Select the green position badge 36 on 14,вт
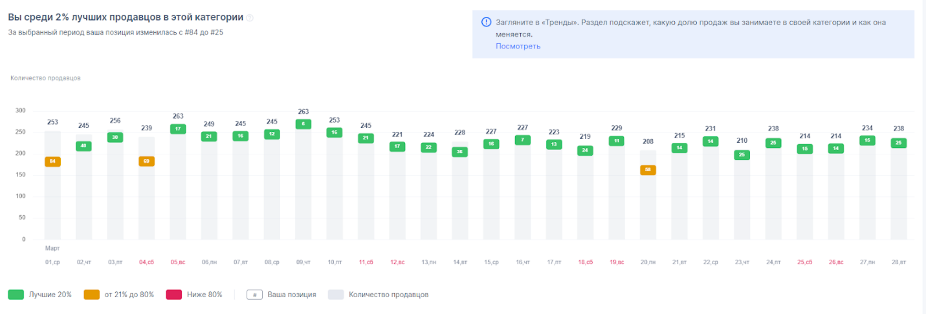 460,152
